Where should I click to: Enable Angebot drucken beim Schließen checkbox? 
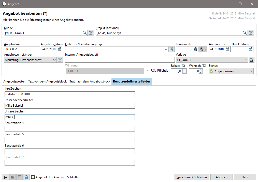pos(33,177)
